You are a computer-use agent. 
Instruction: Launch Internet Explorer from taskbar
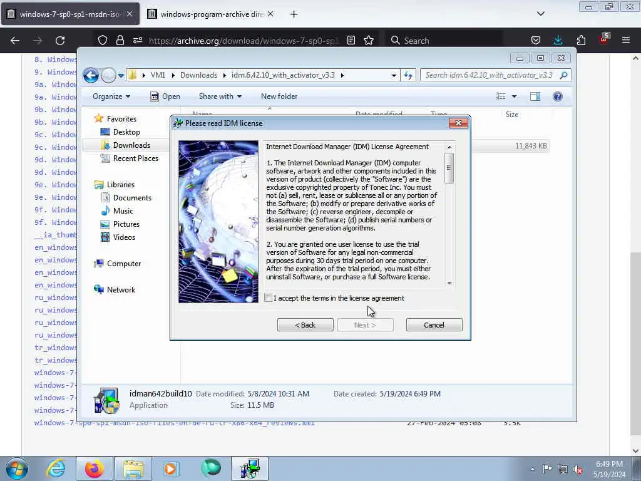(56, 468)
